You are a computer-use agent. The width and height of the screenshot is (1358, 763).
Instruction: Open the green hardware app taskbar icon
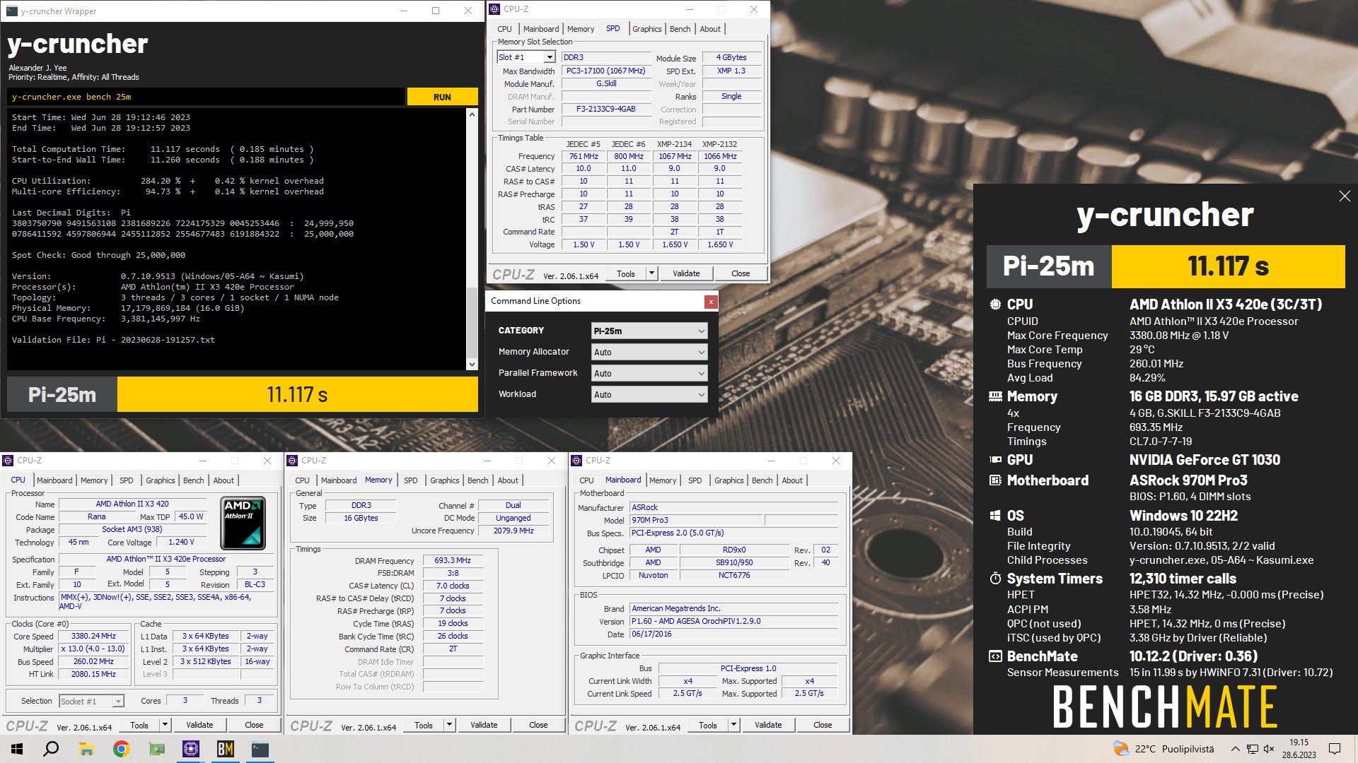pyautogui.click(x=156, y=749)
